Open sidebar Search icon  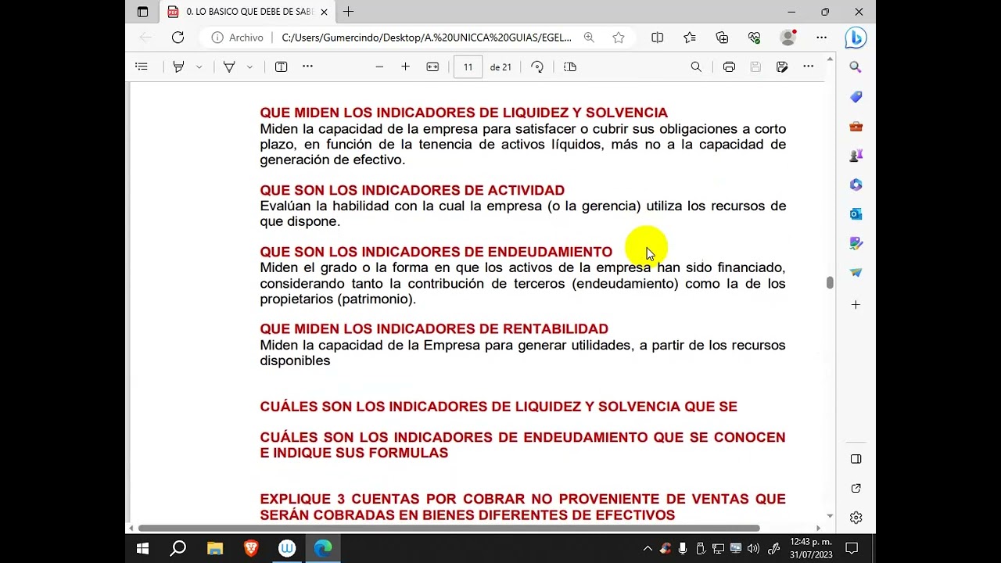[856, 67]
